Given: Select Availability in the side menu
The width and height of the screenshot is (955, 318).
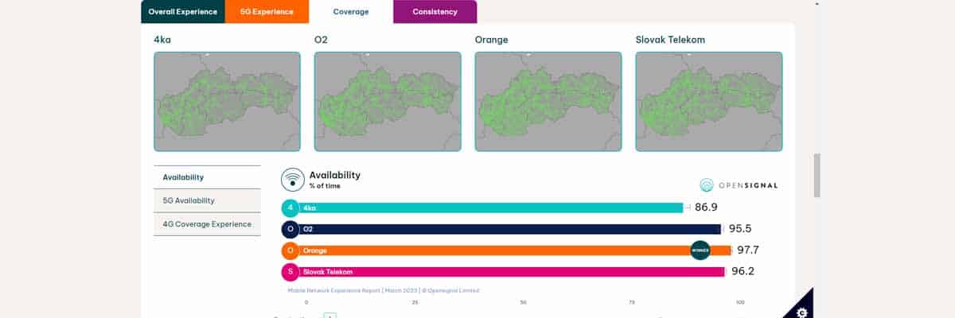Looking at the screenshot, I should point(207,177).
